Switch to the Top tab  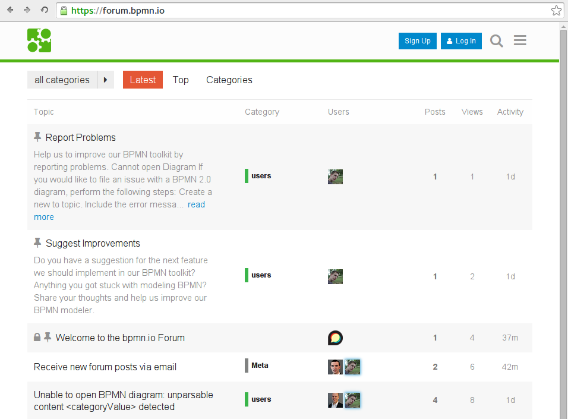click(181, 80)
